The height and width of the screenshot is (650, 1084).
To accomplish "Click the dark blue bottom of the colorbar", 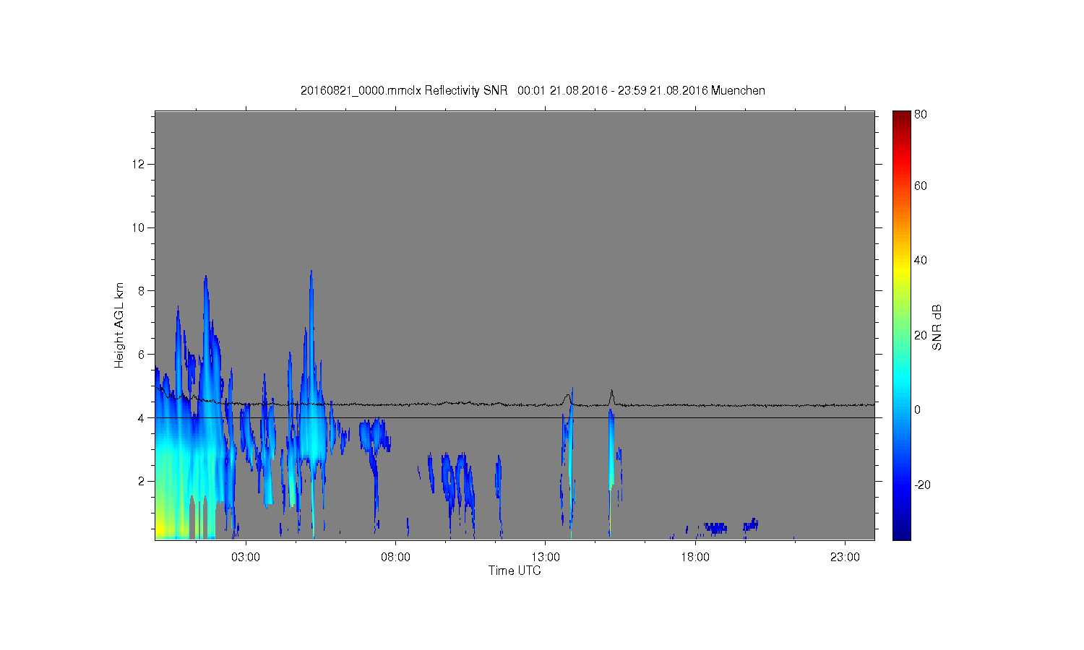I will pyautogui.click(x=901, y=533).
